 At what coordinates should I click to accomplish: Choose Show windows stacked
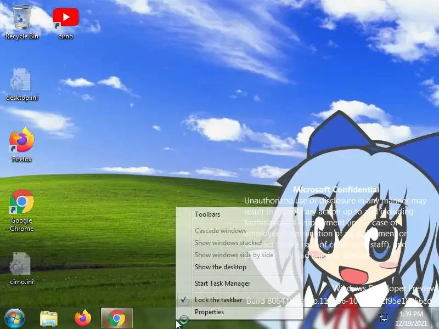(x=240, y=243)
